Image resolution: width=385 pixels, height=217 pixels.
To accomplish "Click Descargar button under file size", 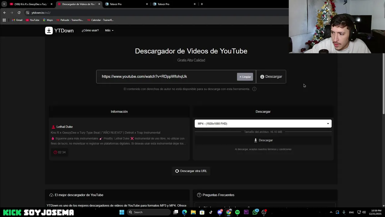I will tap(263, 140).
